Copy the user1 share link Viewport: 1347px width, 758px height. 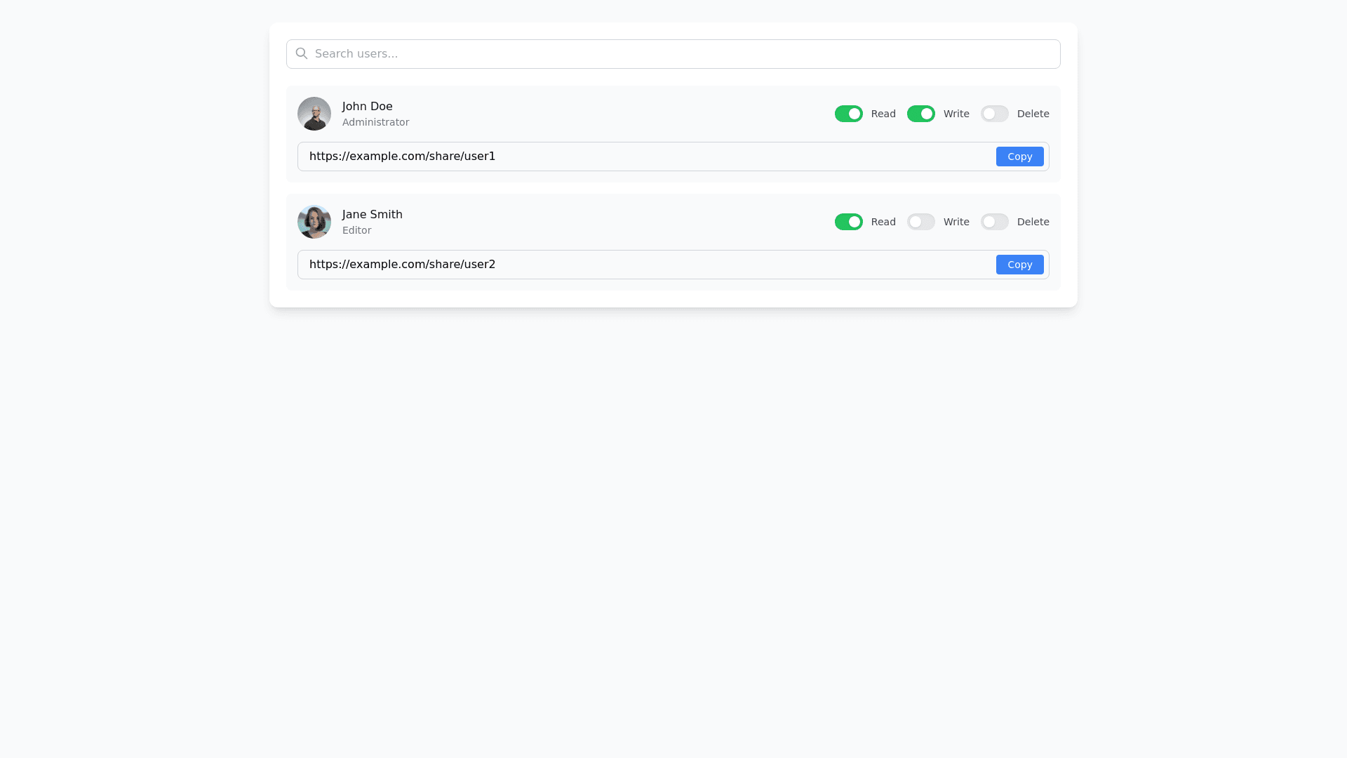(x=1019, y=157)
